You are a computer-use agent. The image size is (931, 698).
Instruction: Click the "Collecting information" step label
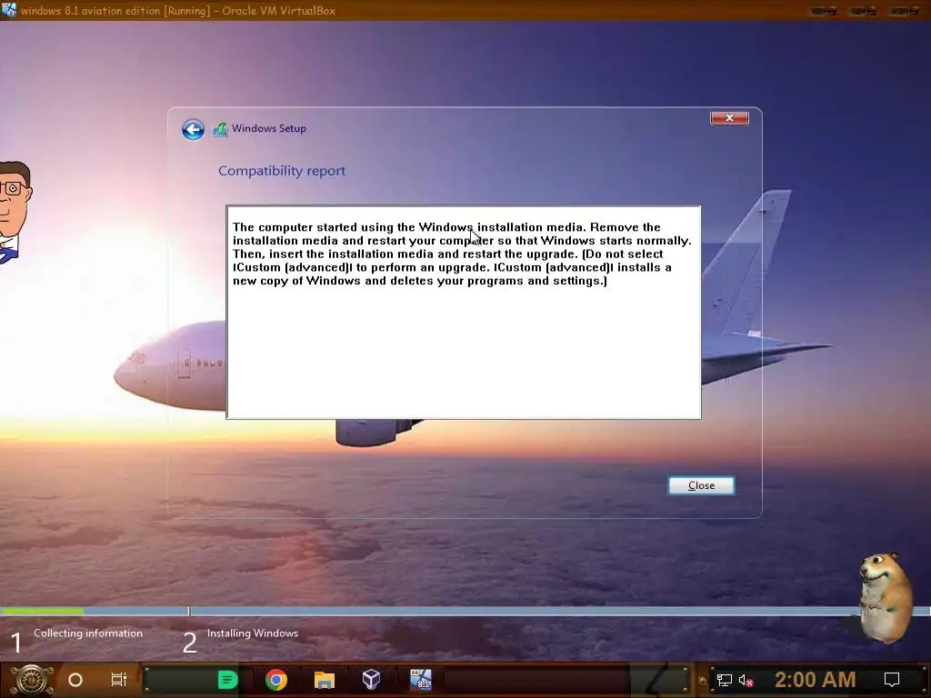(x=88, y=633)
